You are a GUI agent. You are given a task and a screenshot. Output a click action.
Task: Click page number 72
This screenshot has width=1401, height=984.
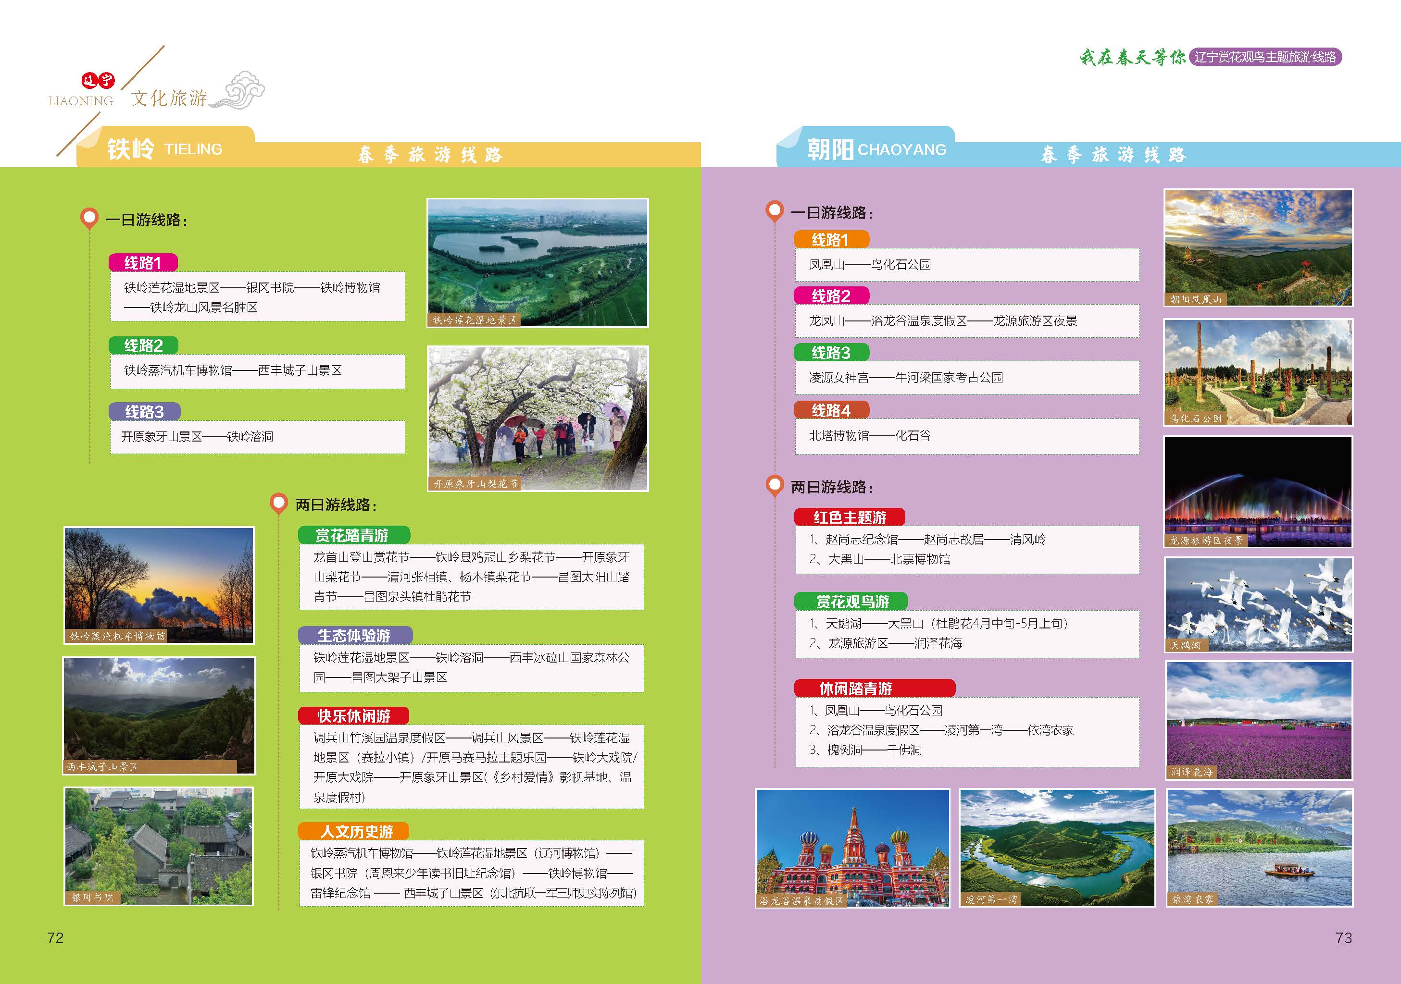pos(55,938)
